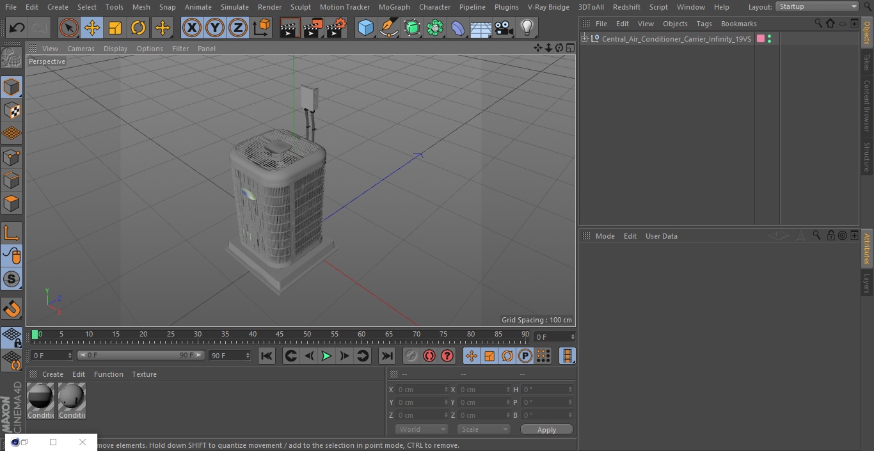Open the World coordinate system dropdown
The height and width of the screenshot is (451, 874).
tap(421, 429)
